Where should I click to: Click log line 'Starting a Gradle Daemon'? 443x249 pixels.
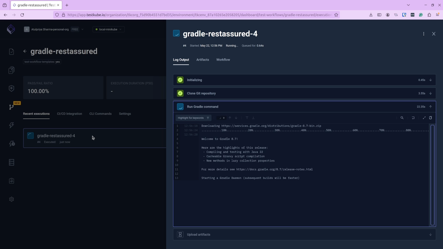[250, 178]
